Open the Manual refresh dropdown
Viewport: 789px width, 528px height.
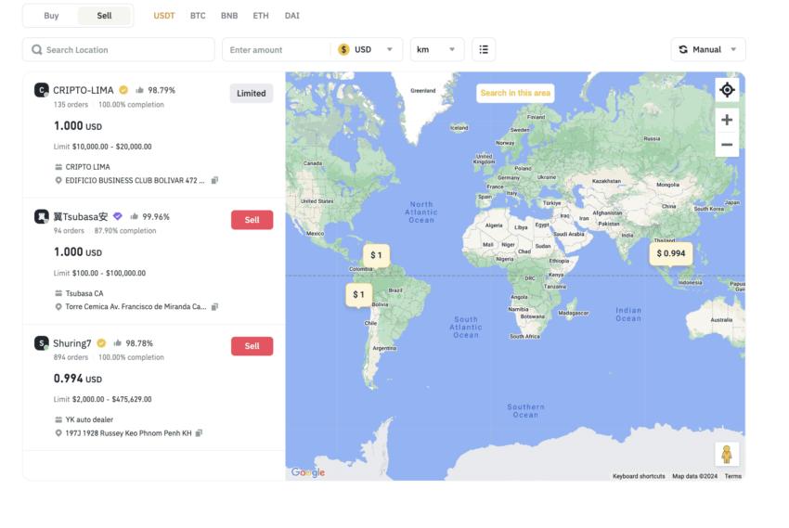(x=708, y=49)
